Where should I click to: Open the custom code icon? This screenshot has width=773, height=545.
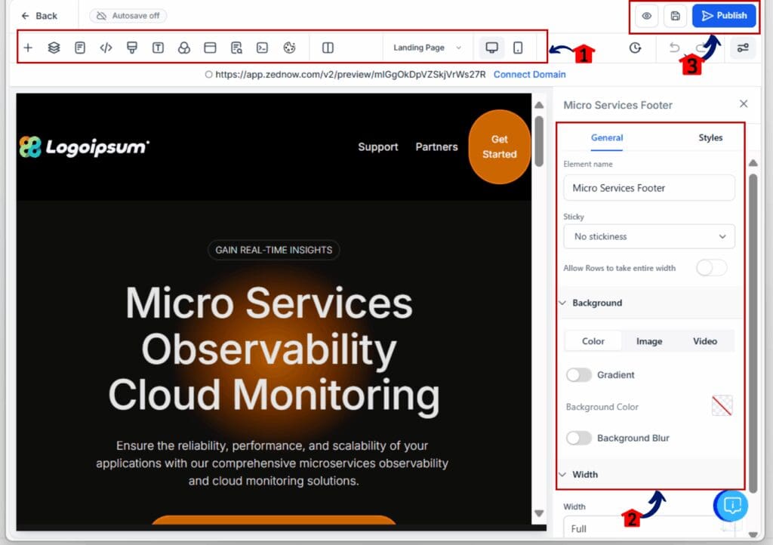(106, 48)
